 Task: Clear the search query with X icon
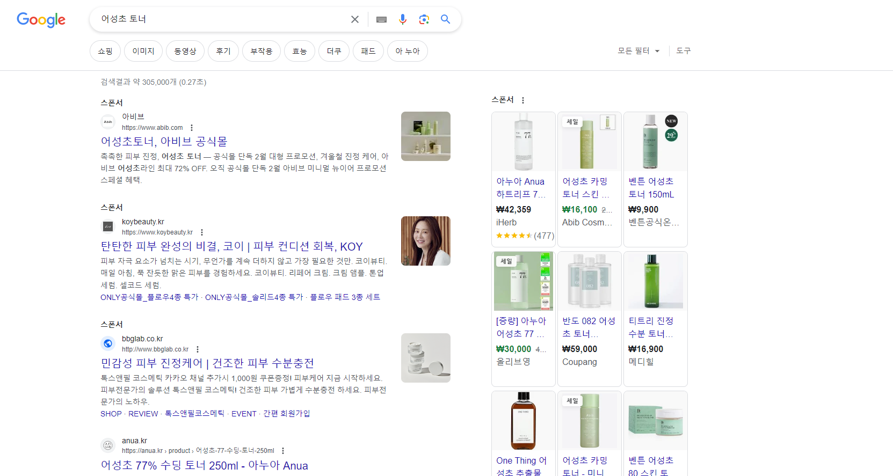point(355,19)
